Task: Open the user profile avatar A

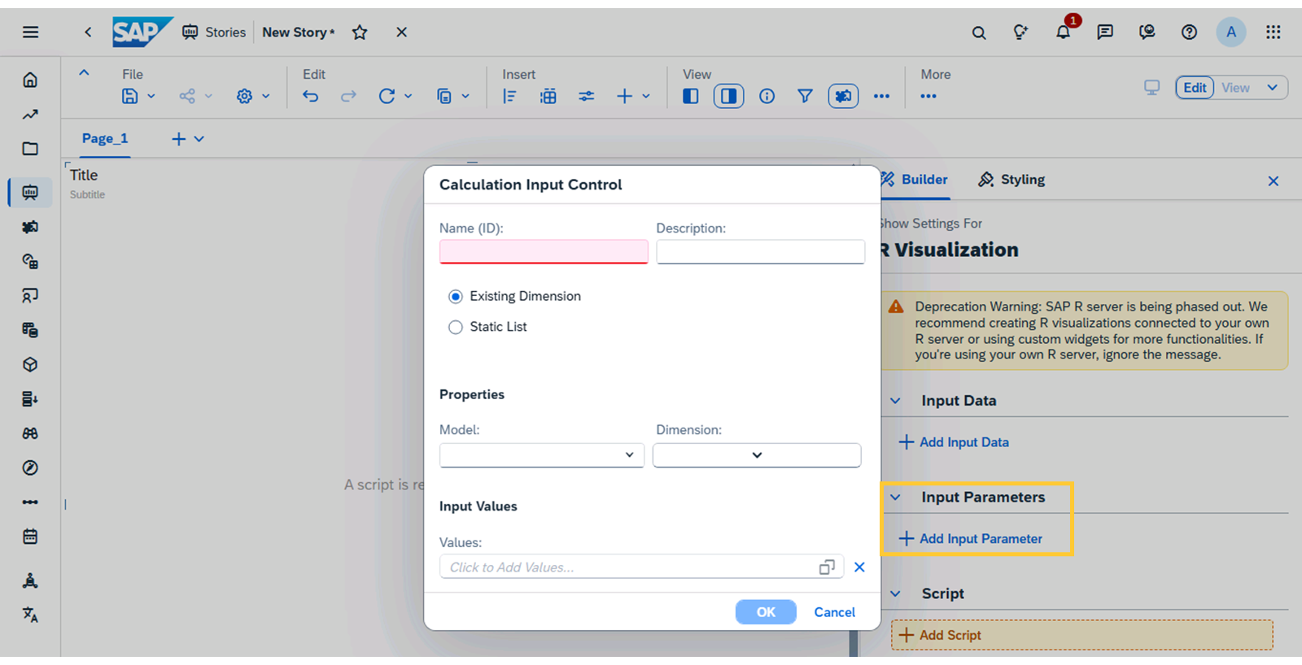Action: click(x=1231, y=33)
